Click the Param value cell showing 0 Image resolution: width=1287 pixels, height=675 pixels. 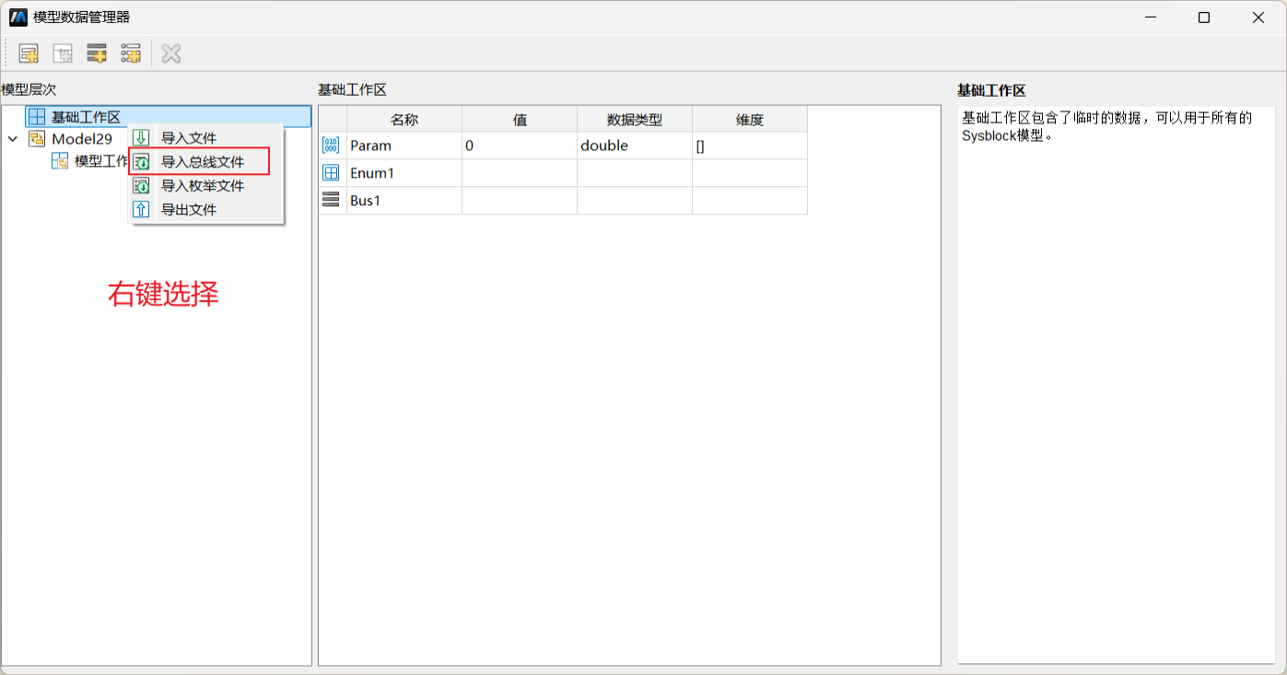[x=520, y=145]
